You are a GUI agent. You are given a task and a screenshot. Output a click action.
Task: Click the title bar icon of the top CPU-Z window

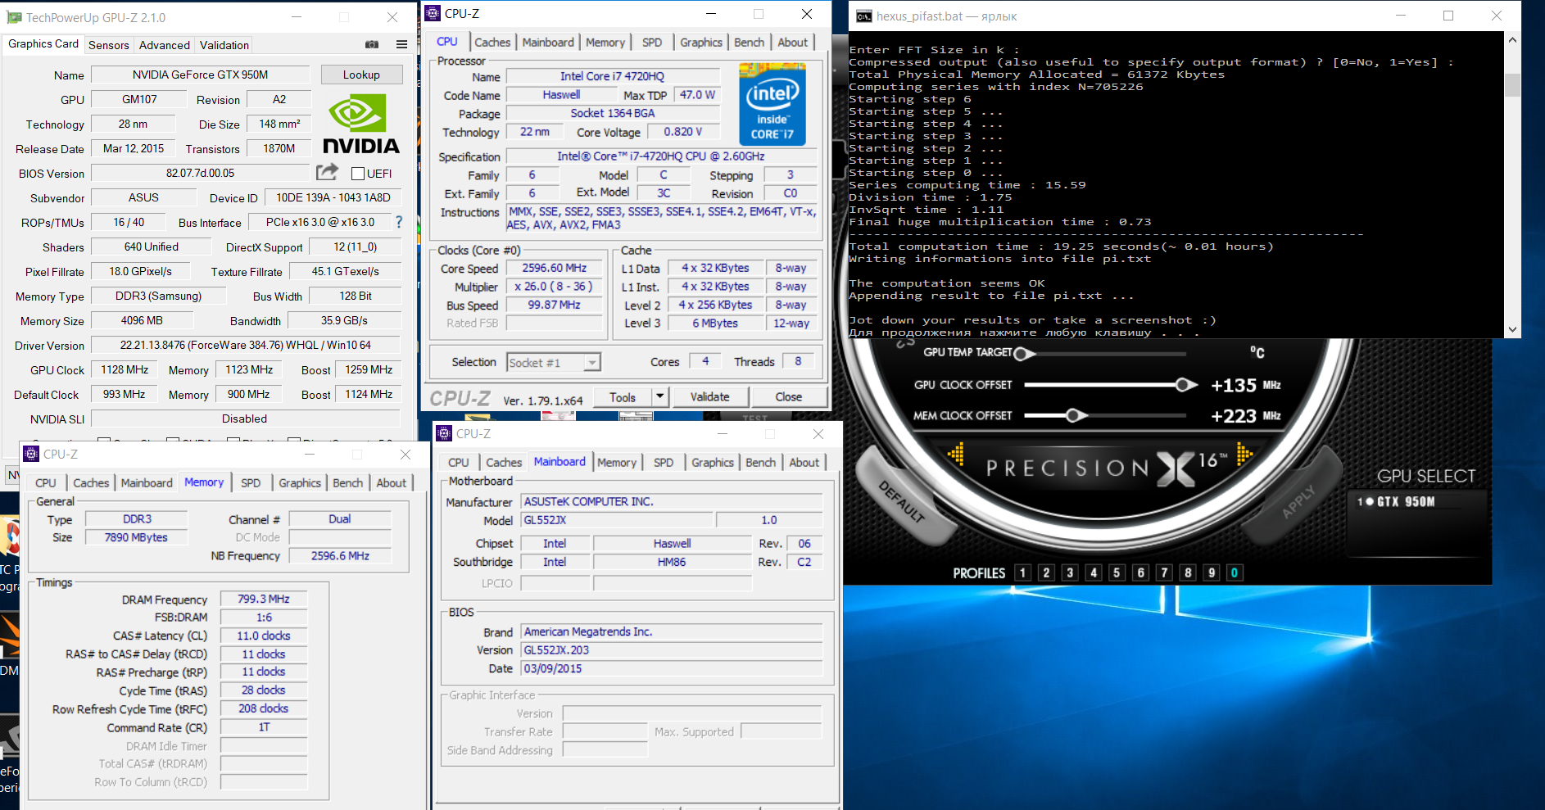tap(433, 13)
